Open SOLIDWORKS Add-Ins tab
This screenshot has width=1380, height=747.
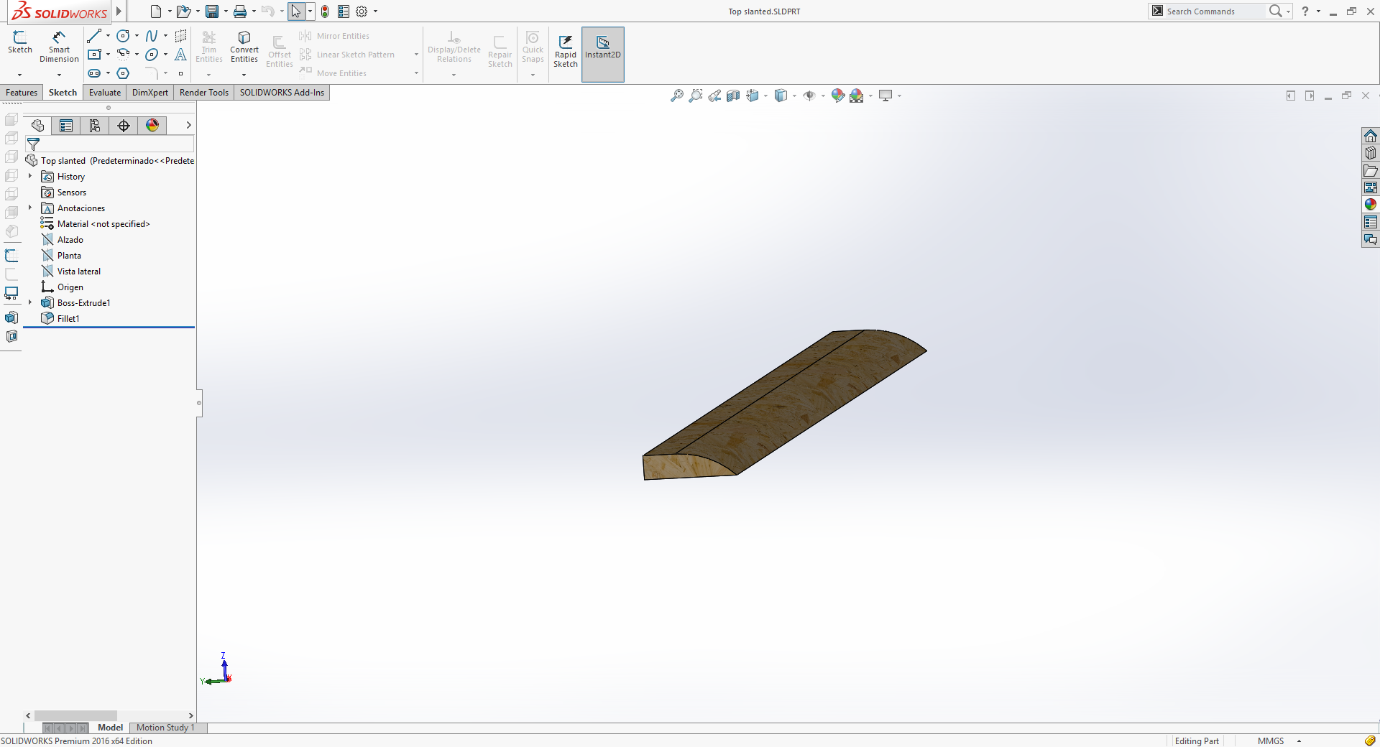coord(282,93)
